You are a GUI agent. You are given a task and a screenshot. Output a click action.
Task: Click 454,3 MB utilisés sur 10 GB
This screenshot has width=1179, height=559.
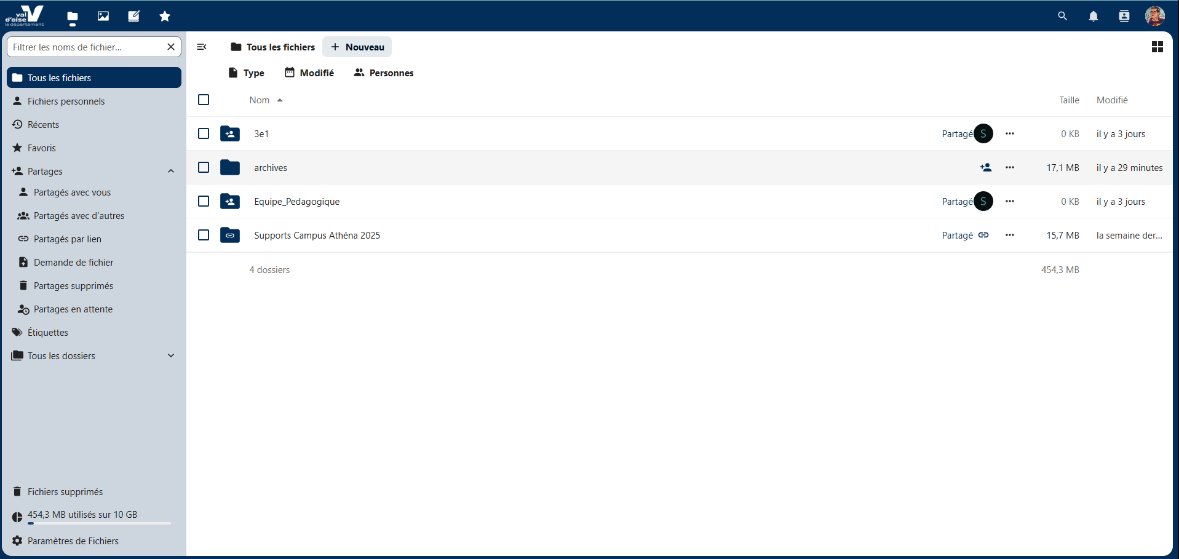click(x=82, y=514)
